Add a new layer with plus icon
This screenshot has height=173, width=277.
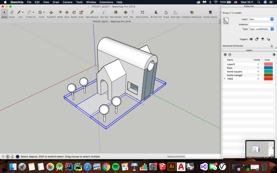coord(225,55)
